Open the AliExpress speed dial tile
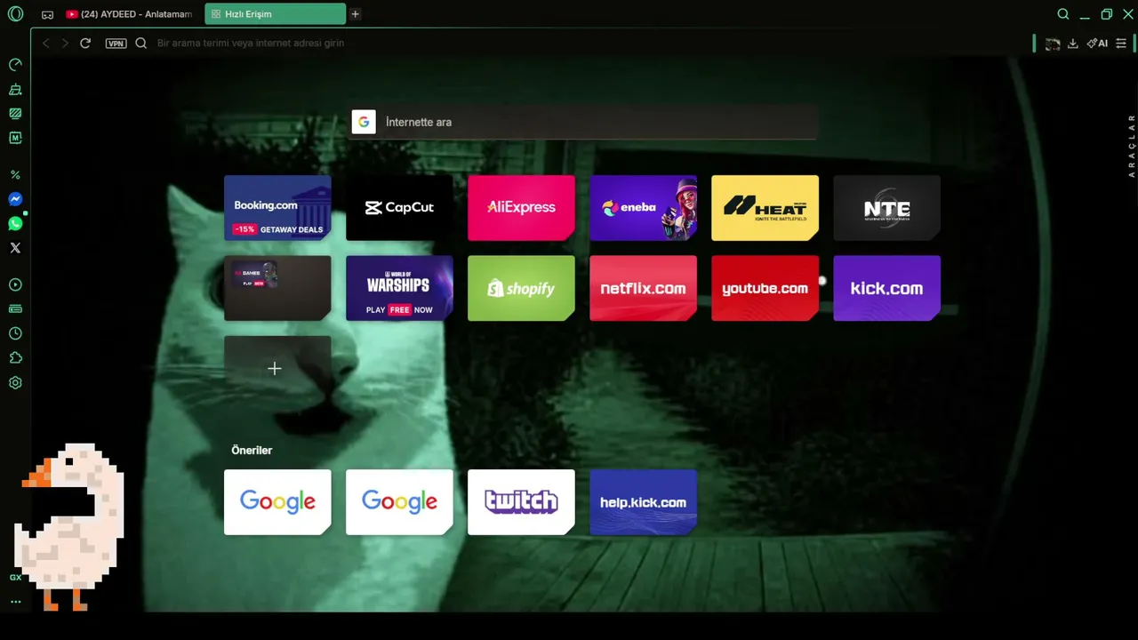 pyautogui.click(x=521, y=207)
